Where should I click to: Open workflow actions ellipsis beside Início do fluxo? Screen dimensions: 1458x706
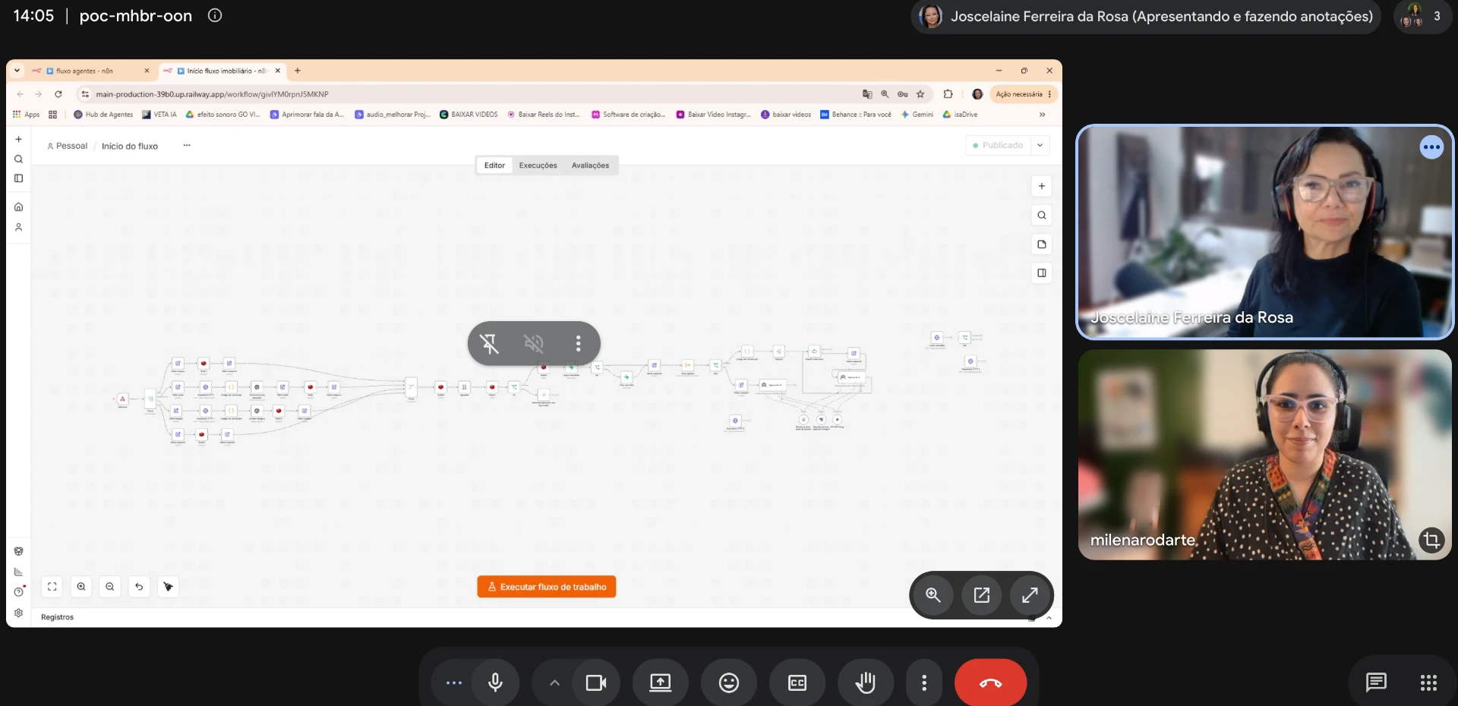(x=187, y=145)
